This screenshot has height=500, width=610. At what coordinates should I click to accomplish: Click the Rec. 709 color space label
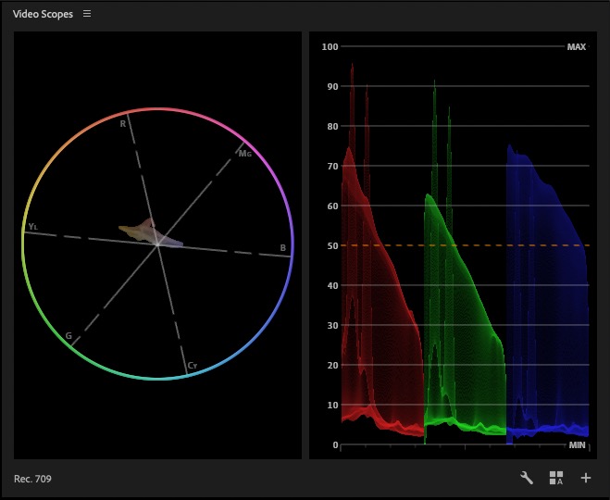(x=32, y=479)
